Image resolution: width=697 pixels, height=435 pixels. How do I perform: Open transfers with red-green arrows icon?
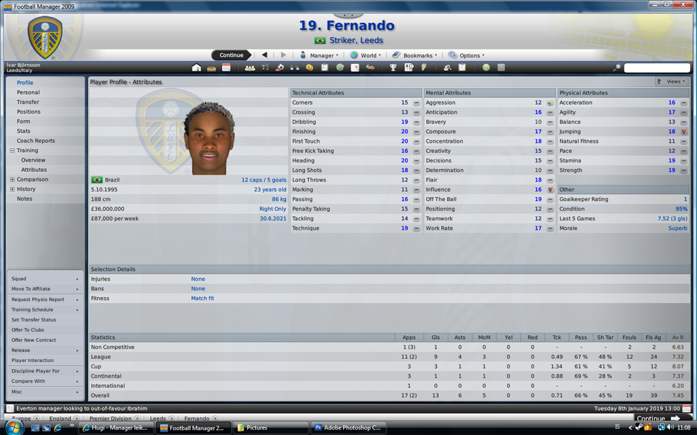(x=370, y=67)
